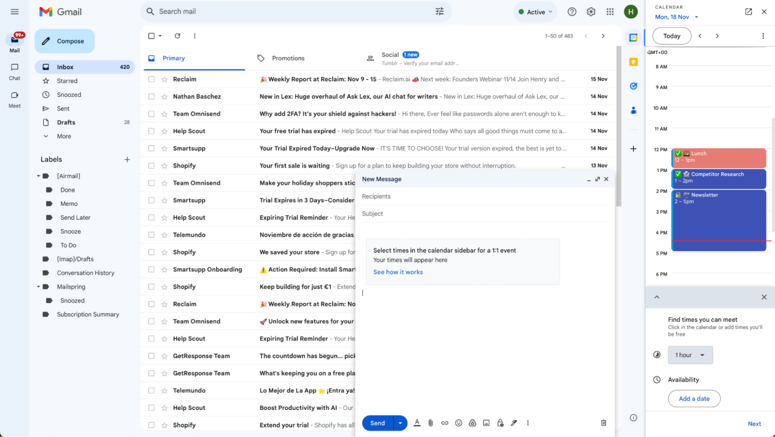Image resolution: width=775 pixels, height=437 pixels.
Task: Open the calendar date picker dropdown
Action: (696, 17)
